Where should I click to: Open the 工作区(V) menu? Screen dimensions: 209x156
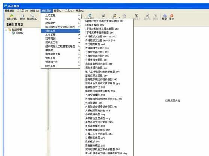(x=23, y=10)
